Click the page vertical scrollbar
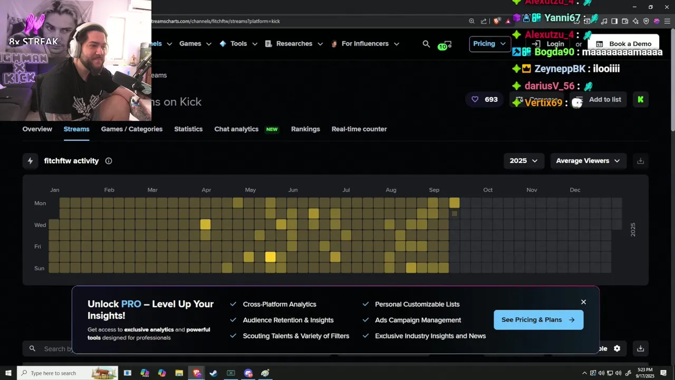675x380 pixels. click(x=672, y=79)
